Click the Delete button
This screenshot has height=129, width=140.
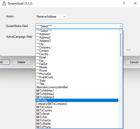tap(21, 62)
